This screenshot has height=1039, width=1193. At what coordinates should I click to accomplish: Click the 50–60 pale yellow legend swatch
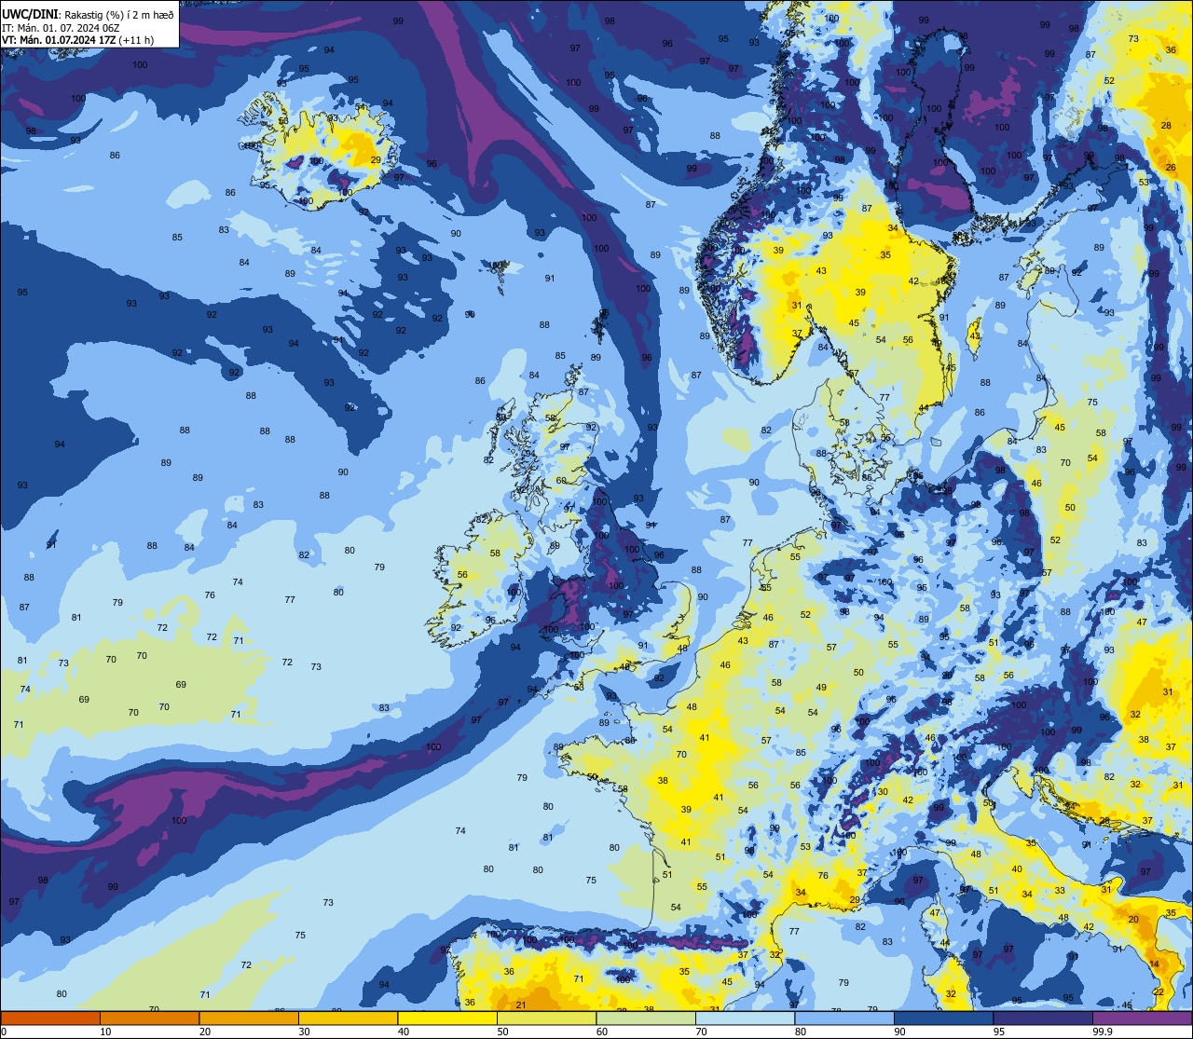(546, 1018)
